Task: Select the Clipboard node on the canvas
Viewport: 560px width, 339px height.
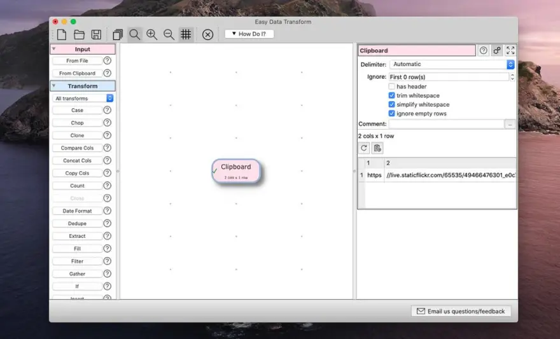Action: [x=236, y=171]
